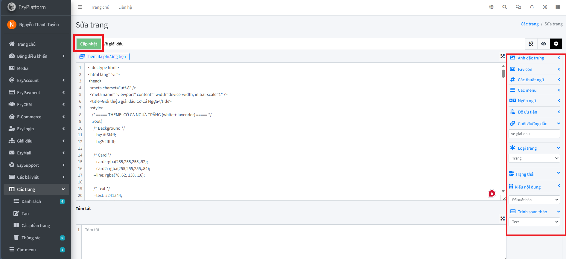Click the search magnifier icon

point(505,7)
